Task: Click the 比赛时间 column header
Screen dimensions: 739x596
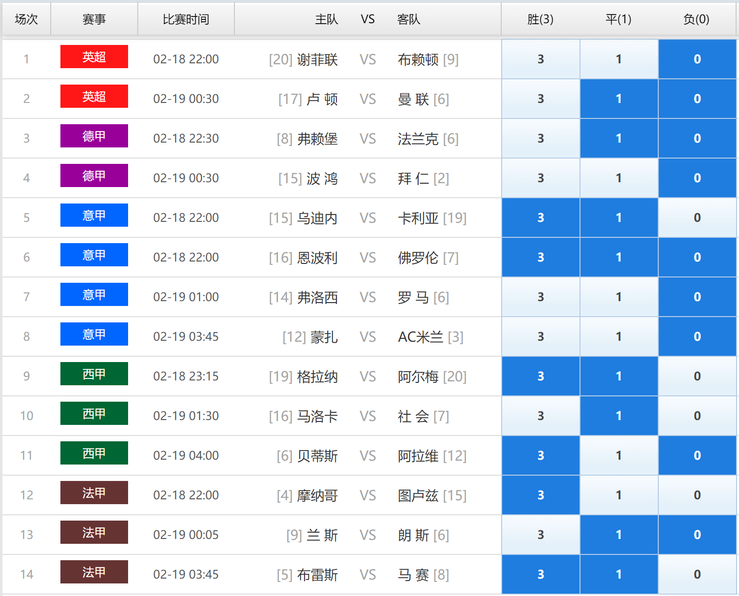Action: [x=186, y=19]
